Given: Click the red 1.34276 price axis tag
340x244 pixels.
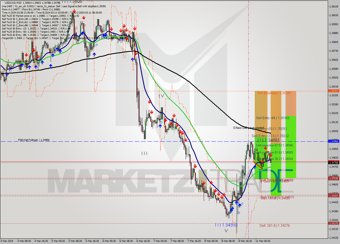Looking at the screenshot, I should 334,223.
